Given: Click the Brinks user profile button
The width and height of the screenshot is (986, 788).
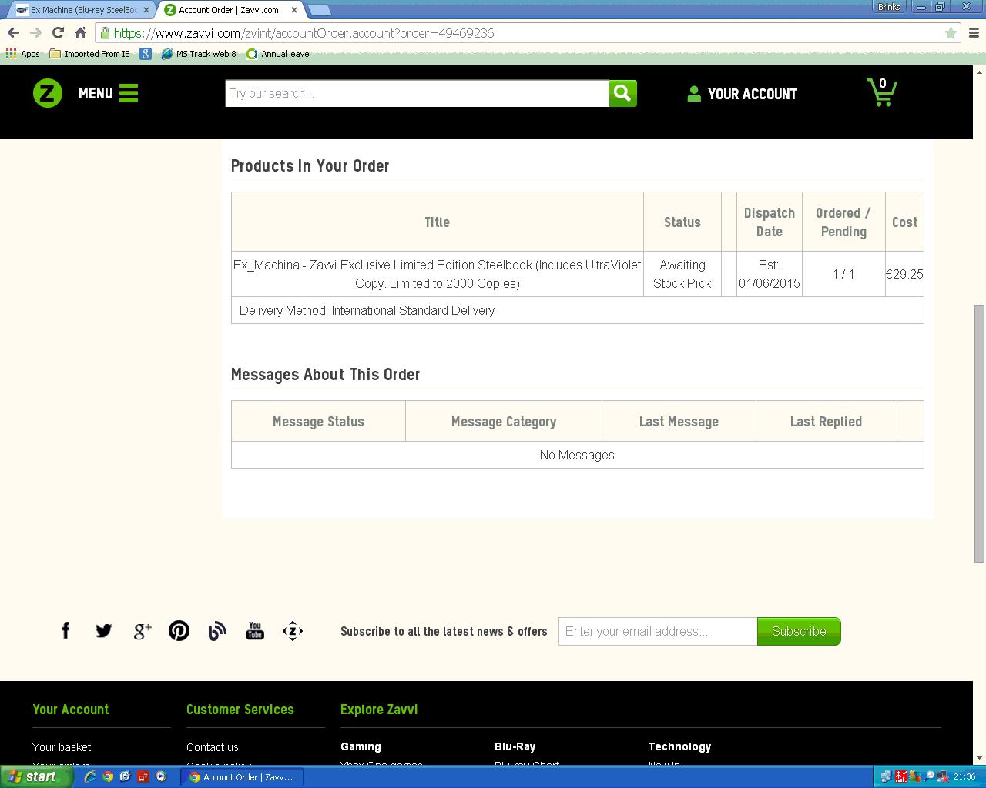Looking at the screenshot, I should click(x=889, y=6).
